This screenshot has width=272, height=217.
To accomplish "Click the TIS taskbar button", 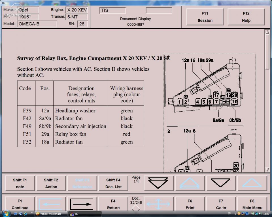I will pyautogui.click(x=85, y=214).
